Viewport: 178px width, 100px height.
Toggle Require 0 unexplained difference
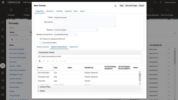pyautogui.click(x=41, y=39)
